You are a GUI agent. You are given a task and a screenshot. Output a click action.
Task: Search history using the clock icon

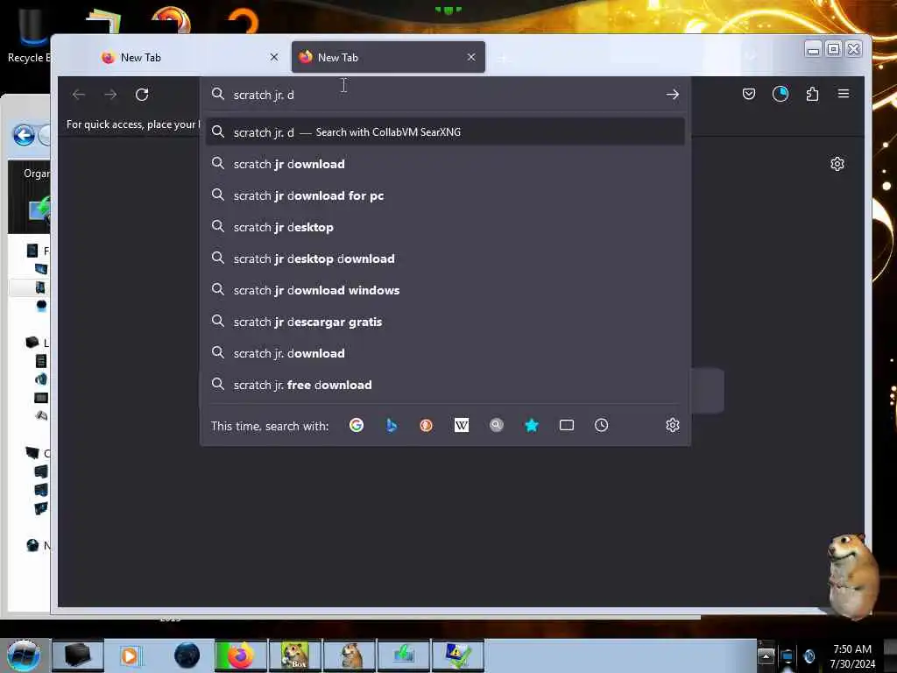(x=601, y=425)
